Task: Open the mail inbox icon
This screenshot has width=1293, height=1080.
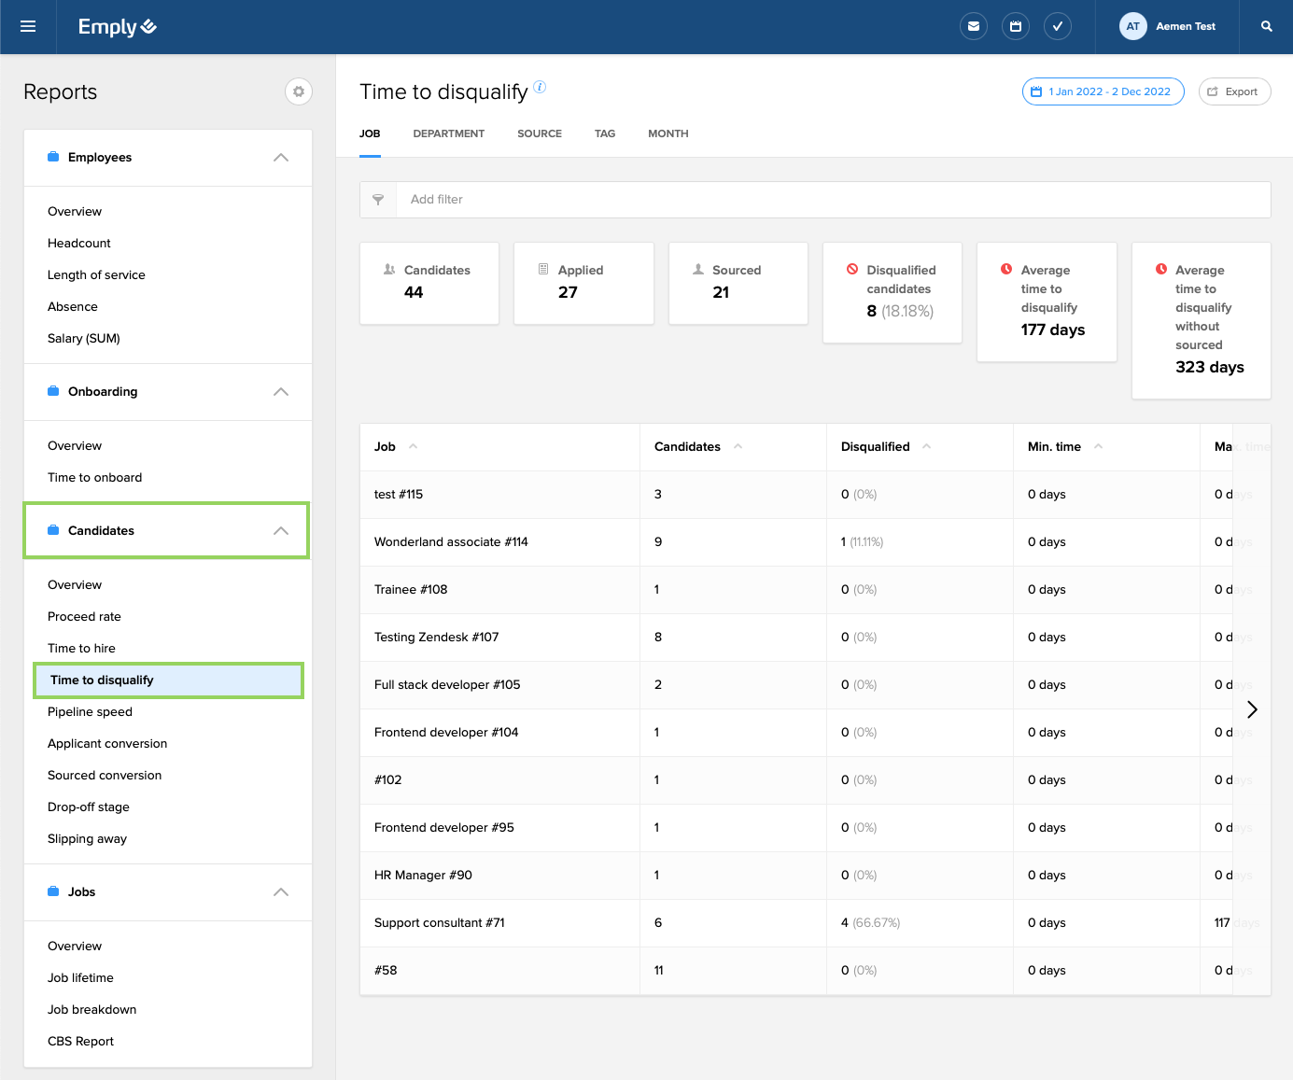Action: [x=973, y=26]
